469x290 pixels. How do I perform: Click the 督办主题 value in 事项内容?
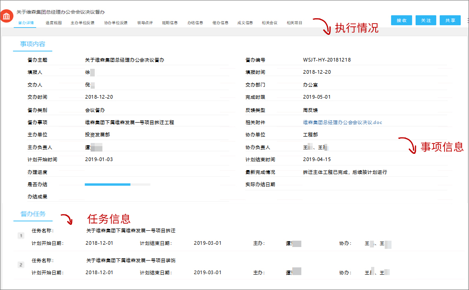pyautogui.click(x=125, y=60)
